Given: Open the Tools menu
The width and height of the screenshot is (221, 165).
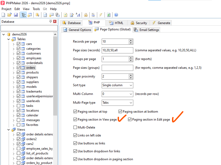Looking at the screenshot, I should 36,9.
